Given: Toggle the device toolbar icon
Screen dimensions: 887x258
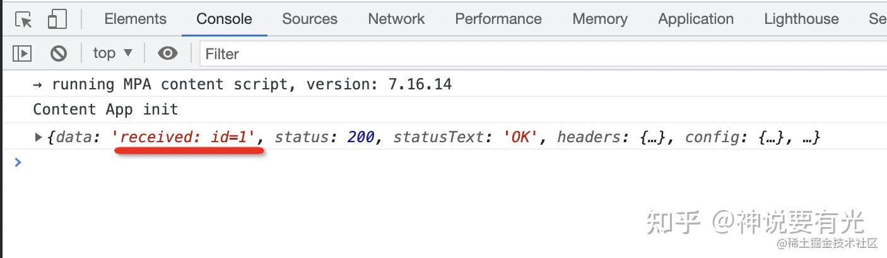Looking at the screenshot, I should 57,20.
